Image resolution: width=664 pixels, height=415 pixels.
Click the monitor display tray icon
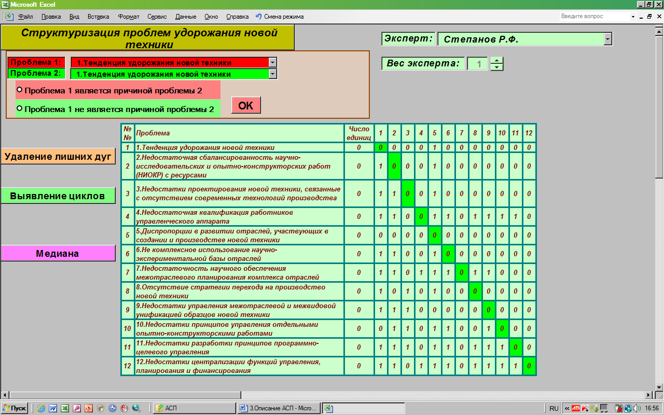(604, 408)
